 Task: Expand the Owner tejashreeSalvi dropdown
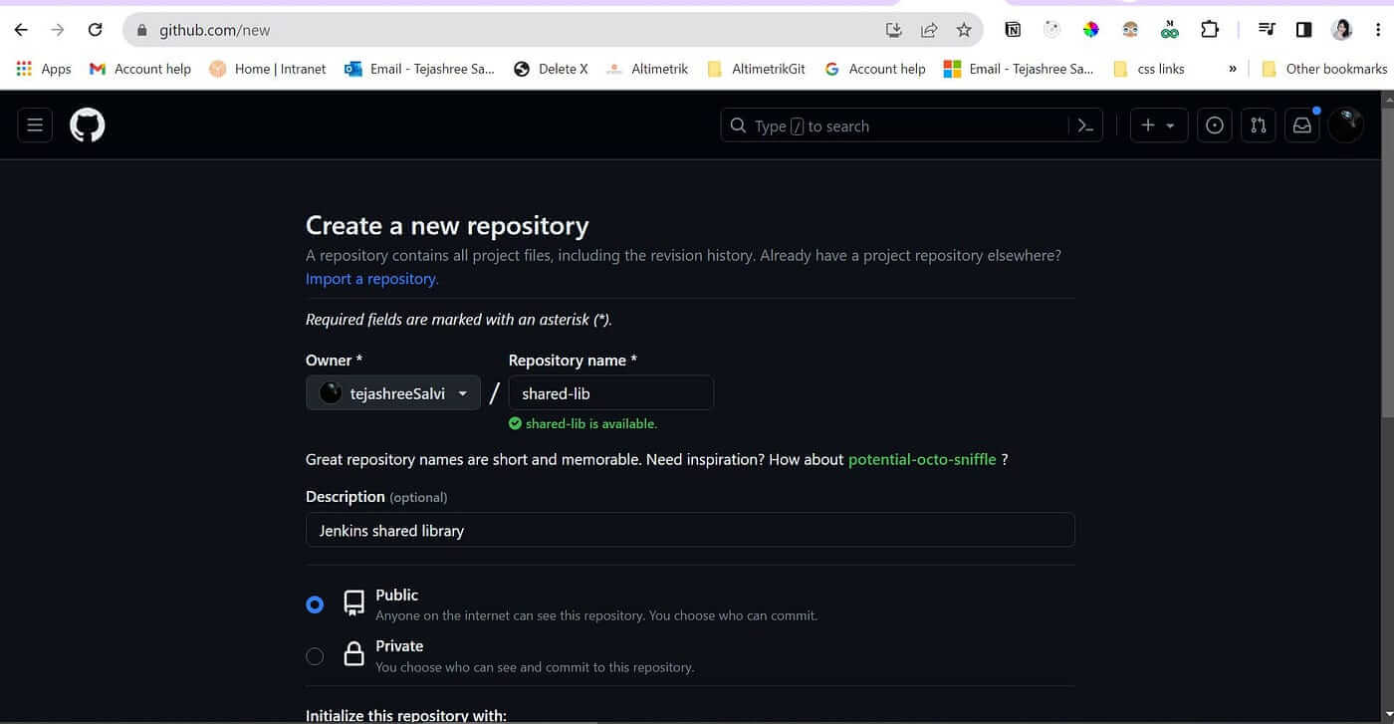pyautogui.click(x=393, y=393)
